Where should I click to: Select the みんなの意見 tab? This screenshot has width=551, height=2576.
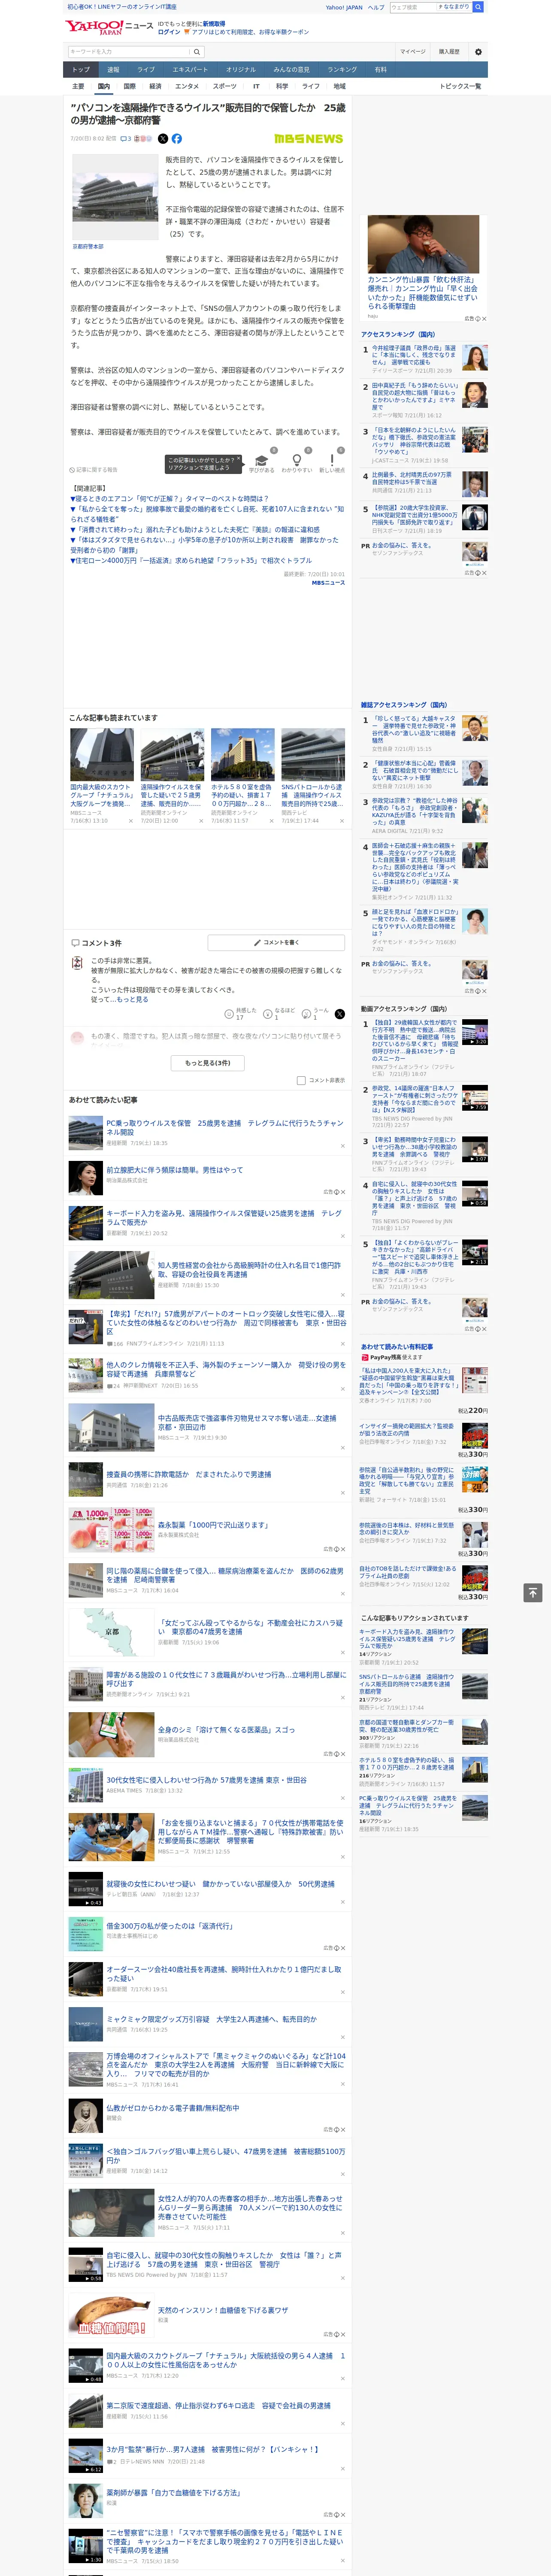tap(292, 69)
